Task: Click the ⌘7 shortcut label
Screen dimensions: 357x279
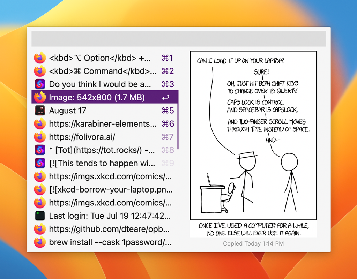Action: coord(168,137)
